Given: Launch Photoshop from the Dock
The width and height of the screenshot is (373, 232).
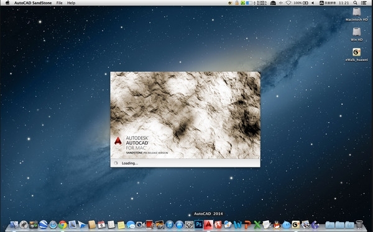Looking at the screenshot, I should [199, 225].
